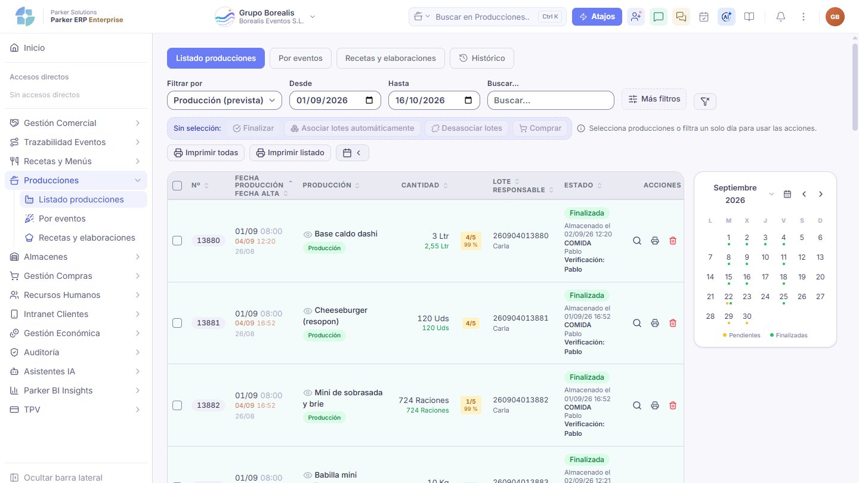This screenshot has width=859, height=483.
Task: Open the green chat message icon
Action: point(659,17)
